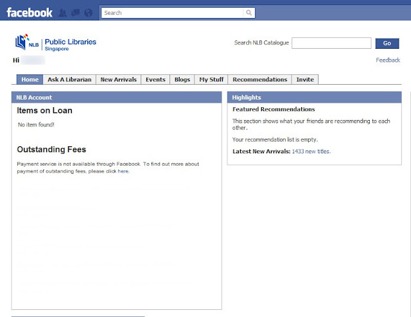Follow the 'here' outstanding fees link
The width and height of the screenshot is (411, 317).
coord(123,171)
